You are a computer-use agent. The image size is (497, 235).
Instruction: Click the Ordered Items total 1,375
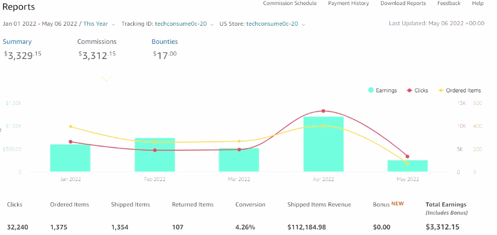59,227
